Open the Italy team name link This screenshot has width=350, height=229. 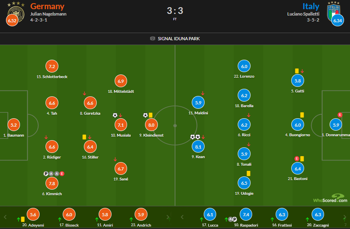pyautogui.click(x=311, y=6)
